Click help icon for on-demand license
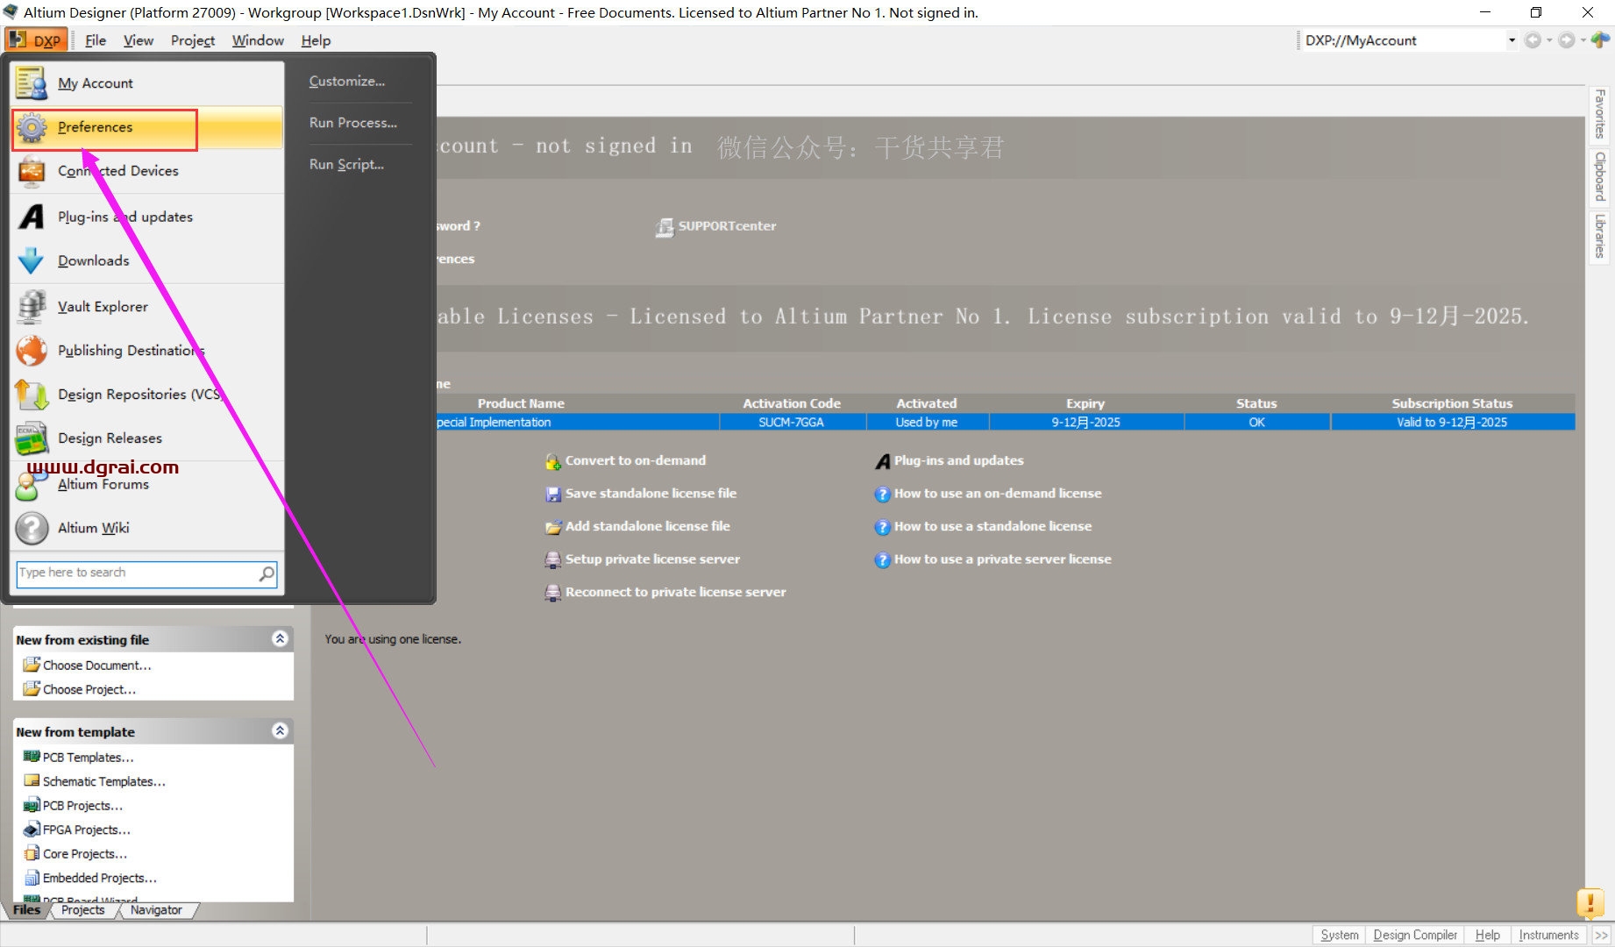Viewport: 1615px width, 947px height. tap(883, 495)
